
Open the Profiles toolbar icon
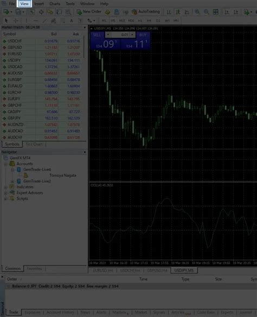18,12
